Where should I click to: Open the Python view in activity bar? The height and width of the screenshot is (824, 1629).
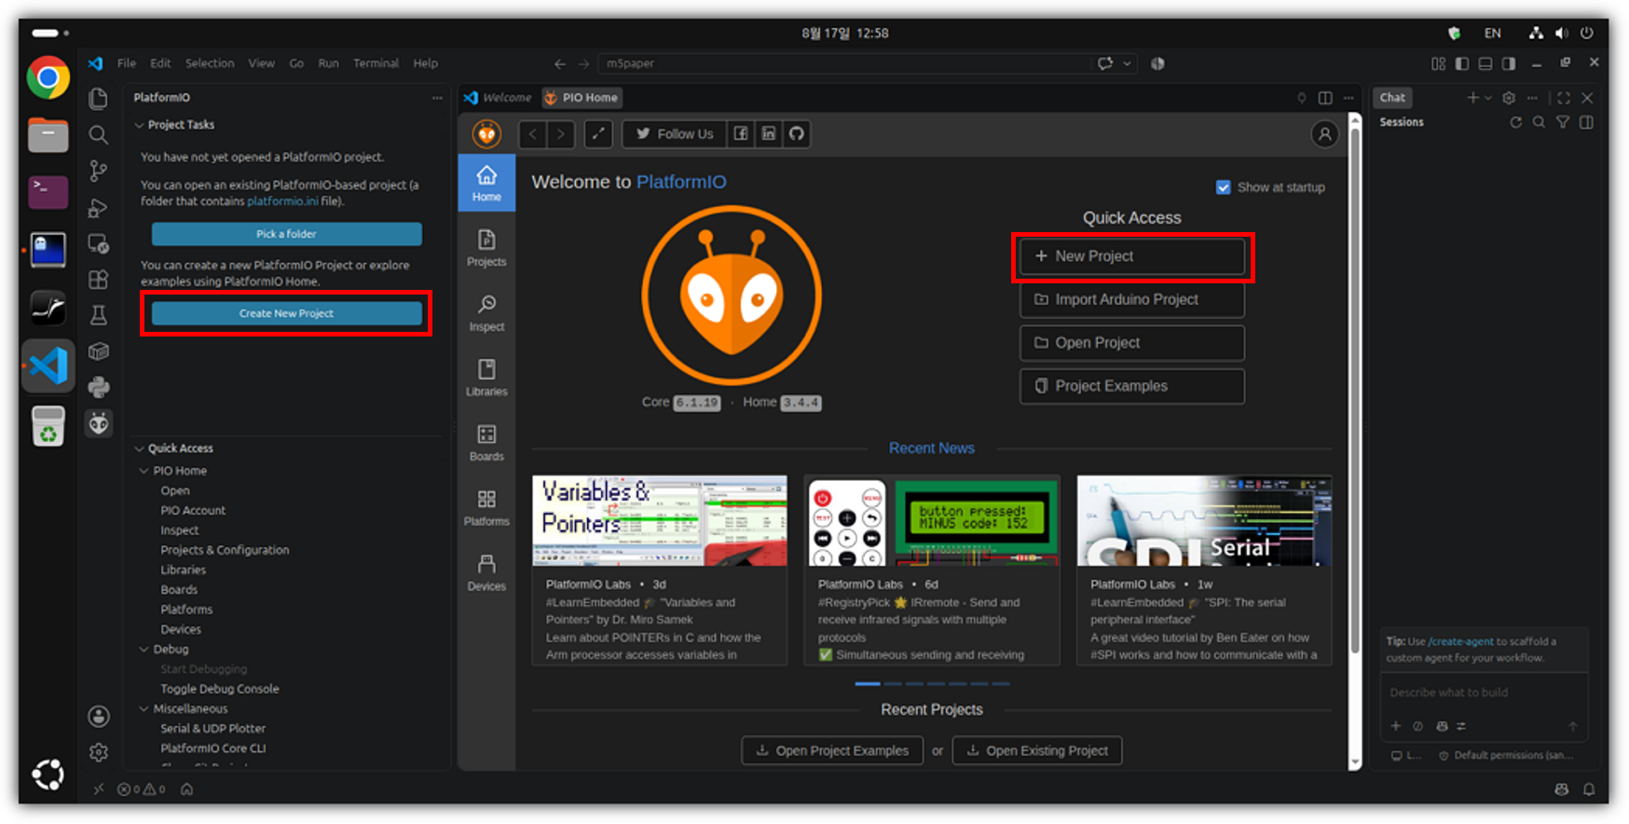[x=98, y=387]
